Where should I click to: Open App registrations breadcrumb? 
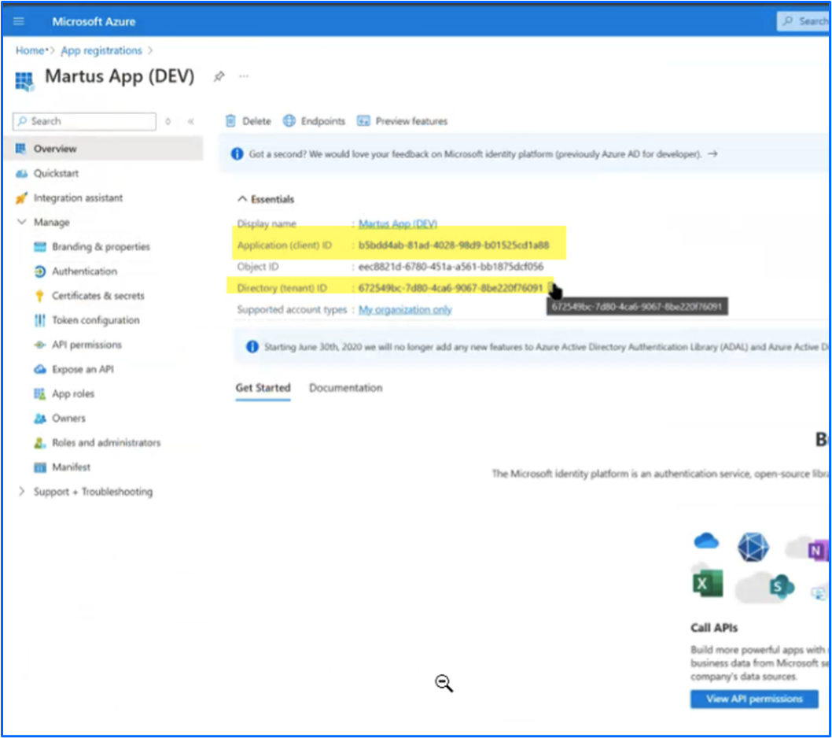pyautogui.click(x=101, y=50)
